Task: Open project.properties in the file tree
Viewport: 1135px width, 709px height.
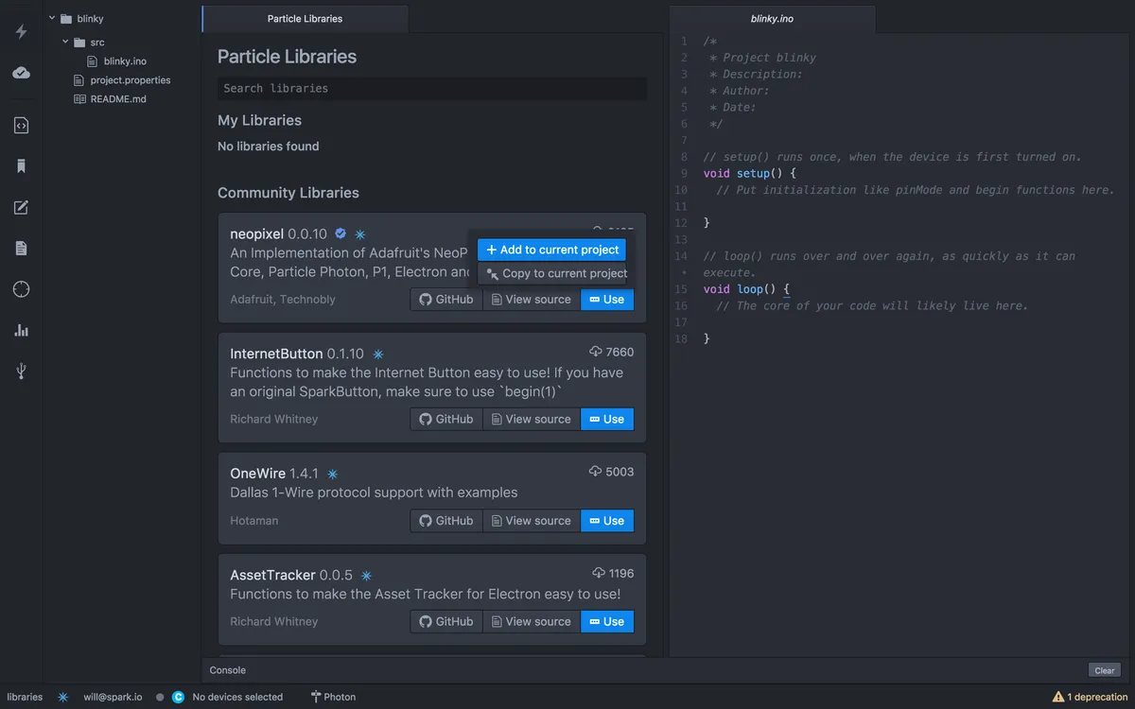Action: pyautogui.click(x=130, y=80)
